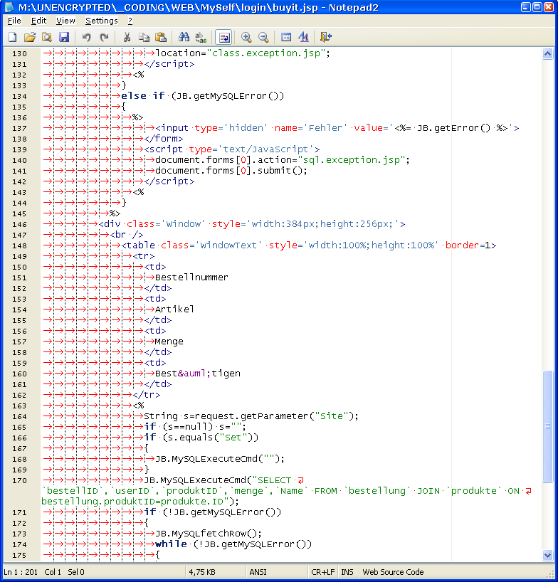Screen dimensions: 558x582
Task: Click the 'Web Source Code' scheme label
Action: click(393, 572)
